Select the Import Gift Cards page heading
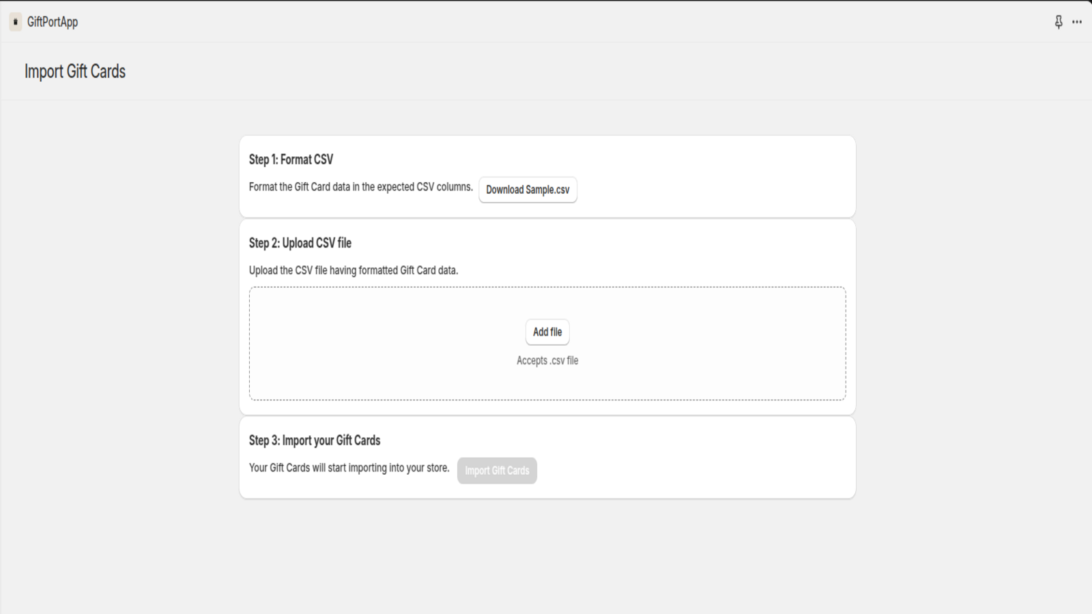1092x614 pixels. click(x=75, y=72)
